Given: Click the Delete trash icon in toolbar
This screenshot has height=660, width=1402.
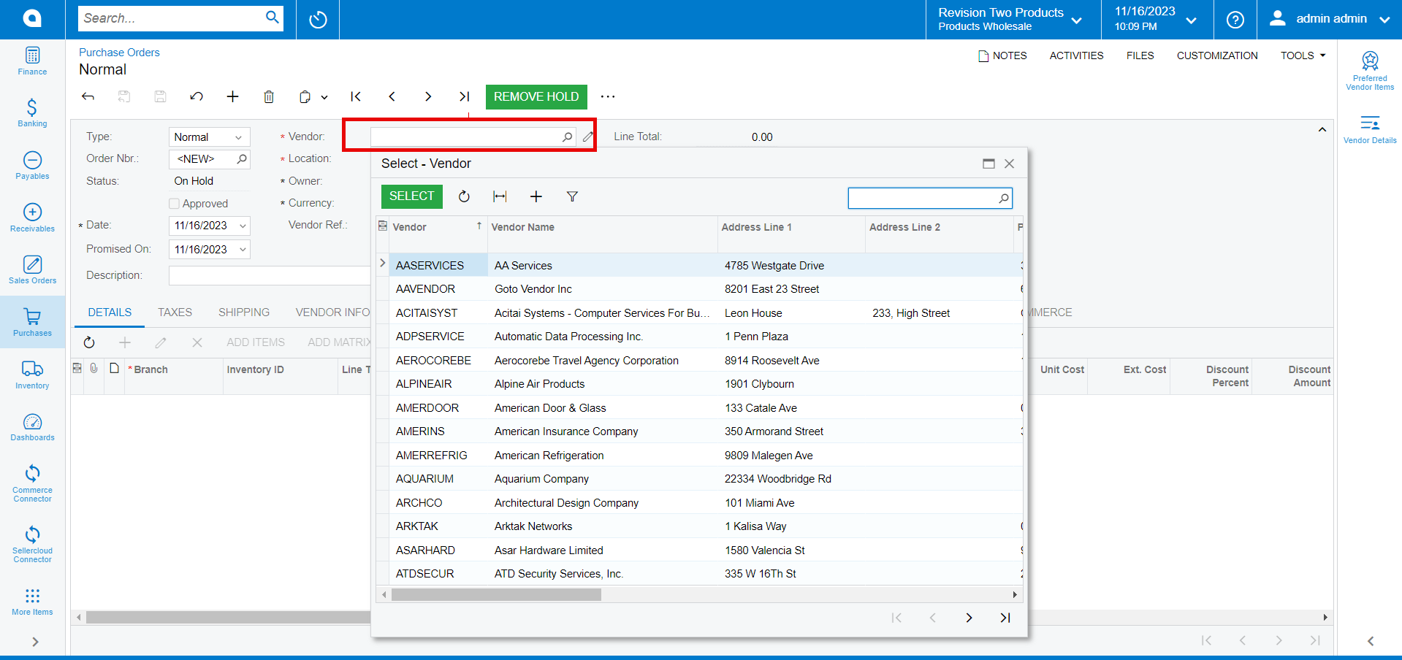Looking at the screenshot, I should pyautogui.click(x=269, y=96).
